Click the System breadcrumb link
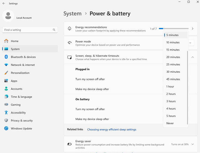The image size is (200, 153). (72, 14)
